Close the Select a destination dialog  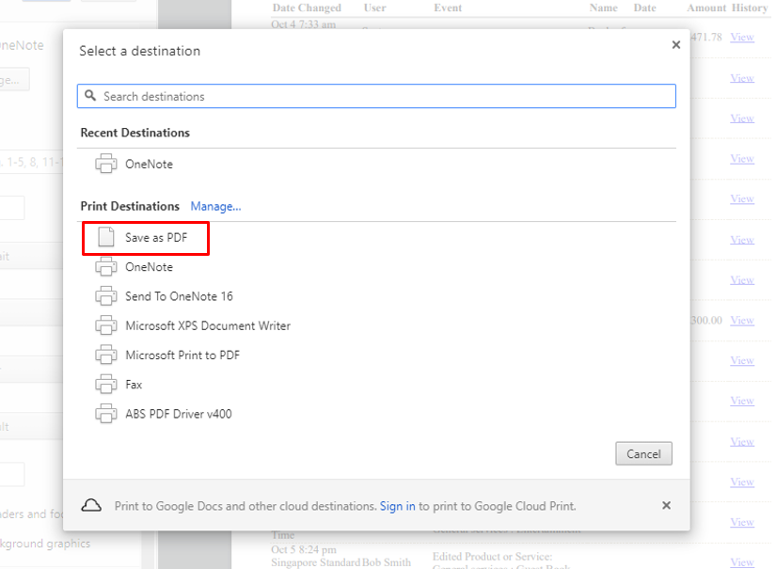675,45
